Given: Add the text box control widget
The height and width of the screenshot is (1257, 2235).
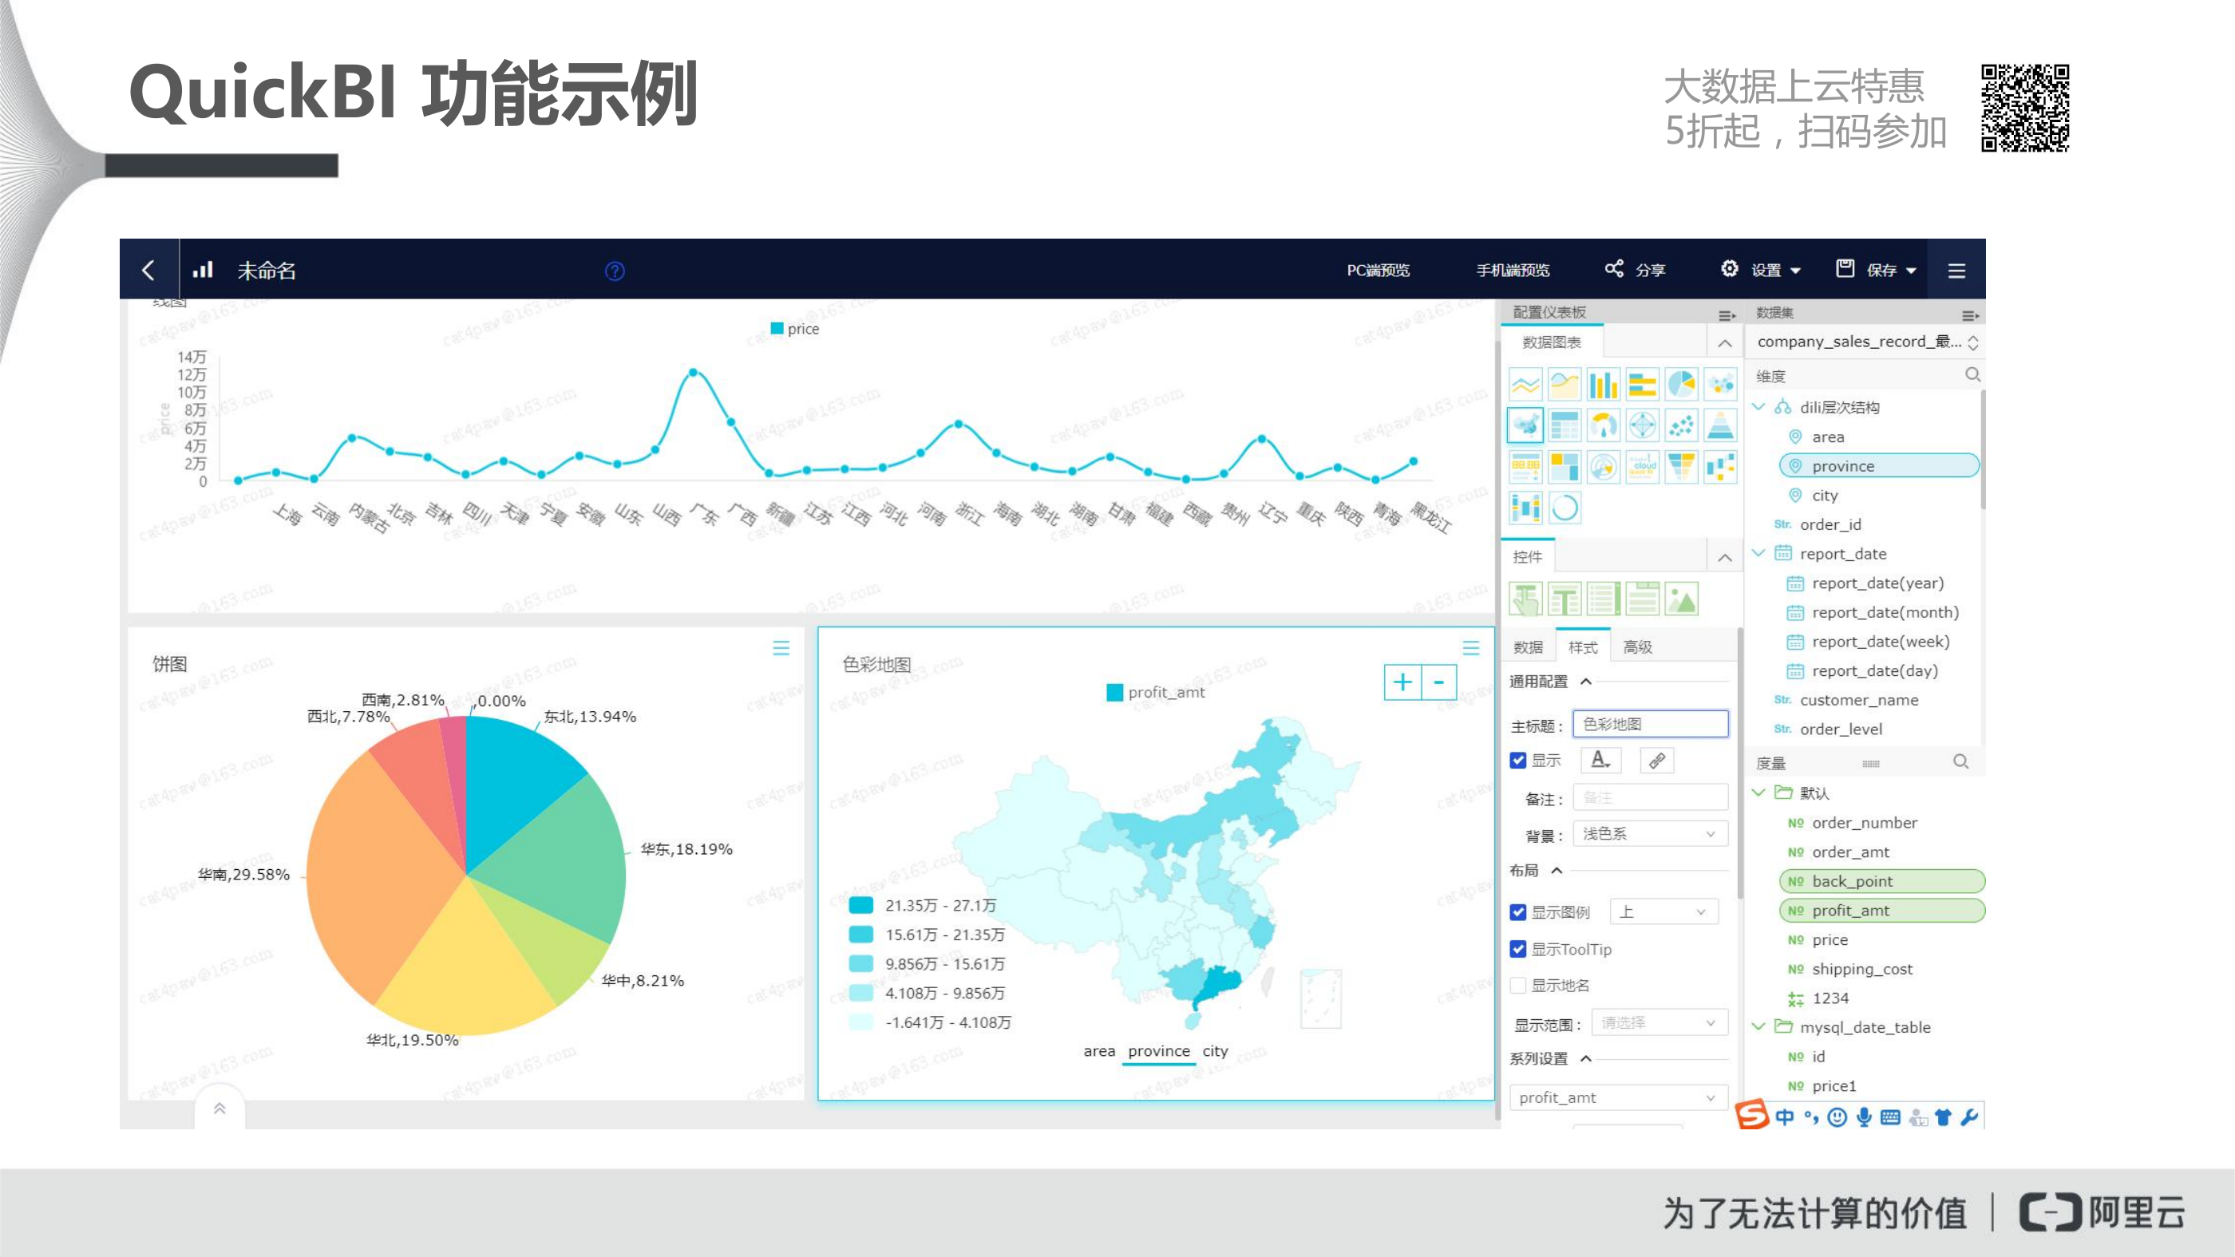Looking at the screenshot, I should coord(1564,599).
